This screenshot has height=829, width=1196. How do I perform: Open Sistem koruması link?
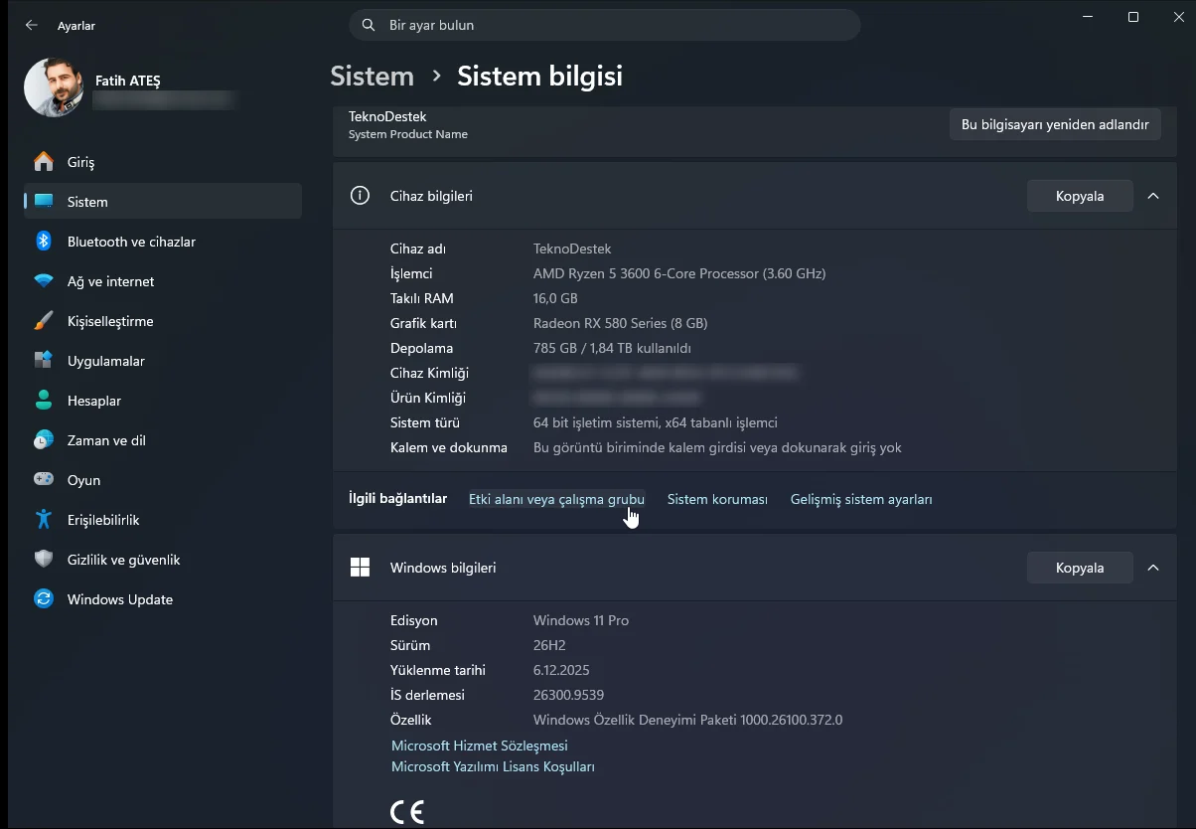coord(717,499)
